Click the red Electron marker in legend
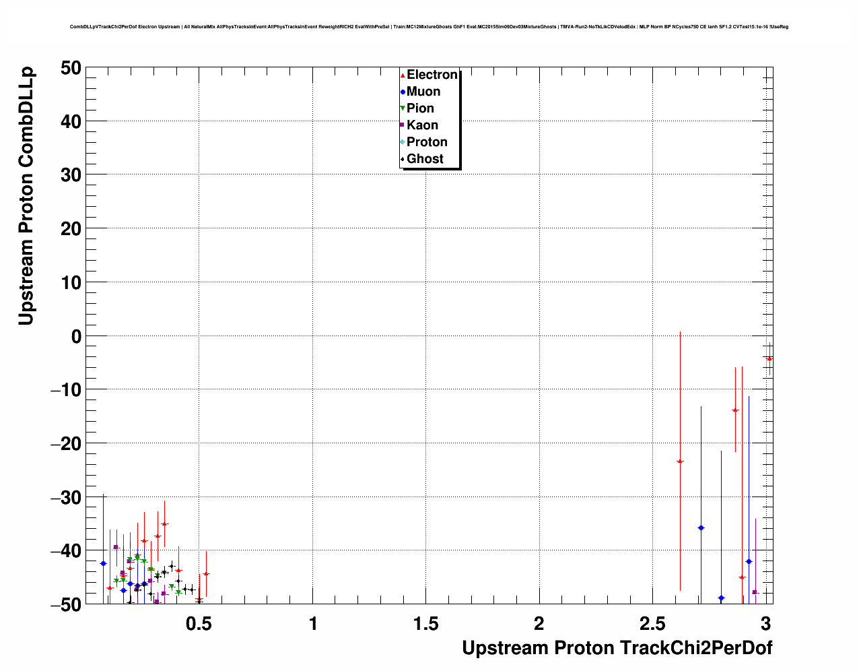This screenshot has height=671, width=859. click(403, 75)
